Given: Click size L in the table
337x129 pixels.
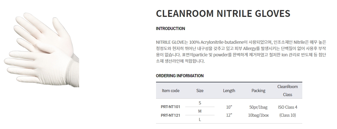Looking at the screenshot, I should 200,120.
